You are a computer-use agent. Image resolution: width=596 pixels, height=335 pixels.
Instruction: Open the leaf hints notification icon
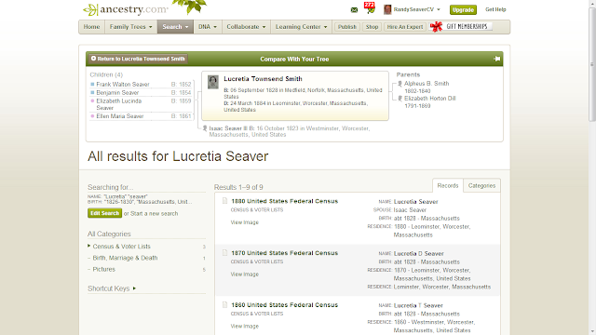click(x=370, y=8)
